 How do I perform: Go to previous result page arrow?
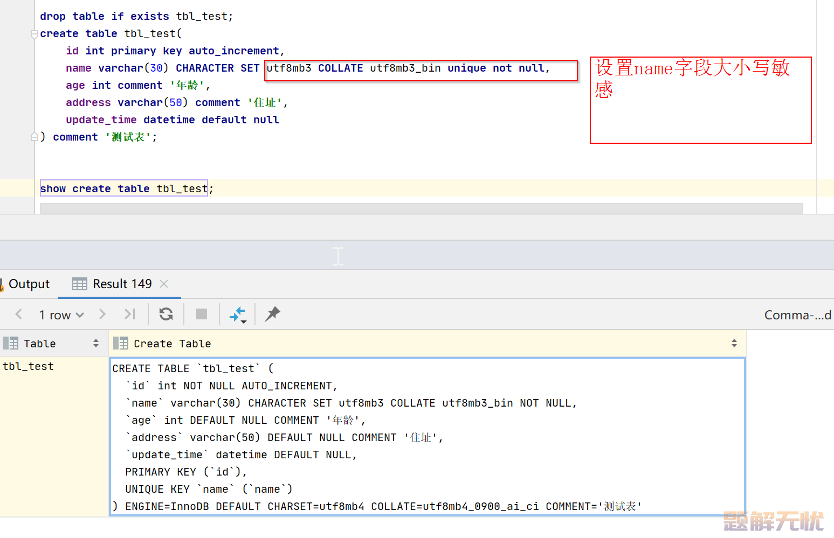(x=19, y=315)
